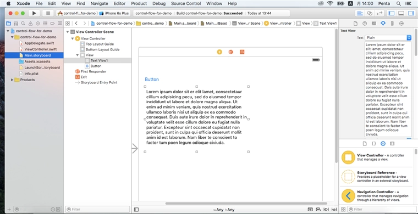
Task: Open the File inspector
Action: tap(355, 24)
